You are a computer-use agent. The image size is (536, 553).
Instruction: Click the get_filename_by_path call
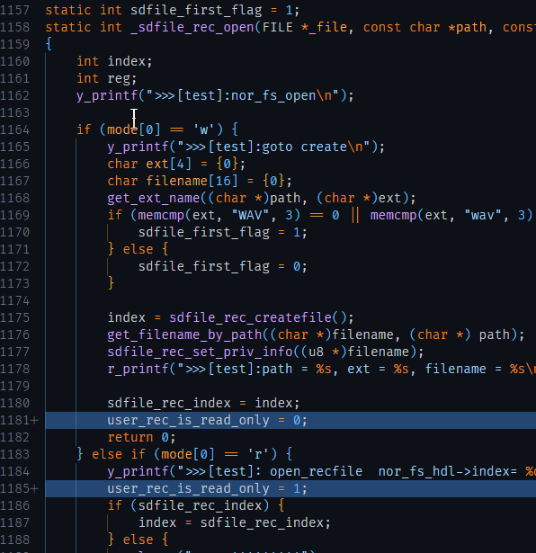316,334
